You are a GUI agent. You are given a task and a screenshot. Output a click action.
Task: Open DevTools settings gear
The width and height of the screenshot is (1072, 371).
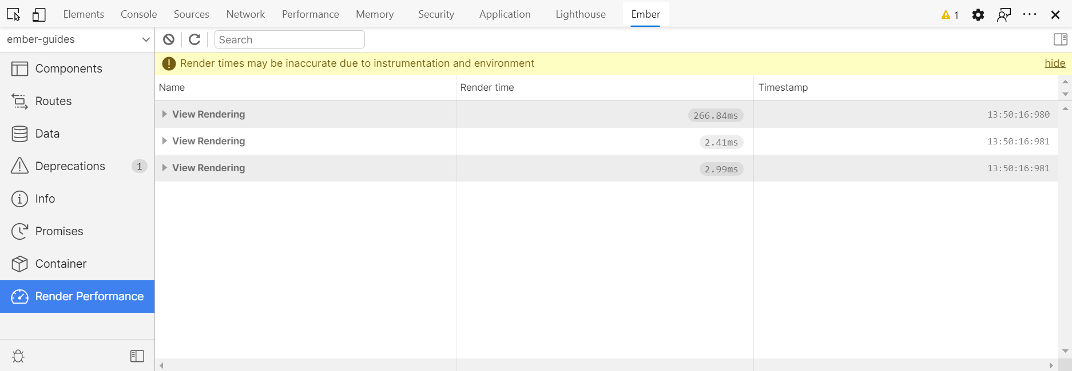click(x=978, y=15)
